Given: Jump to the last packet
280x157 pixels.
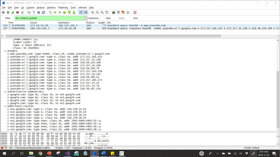Looking at the screenshot, I should pyautogui.click(x=74, y=13).
